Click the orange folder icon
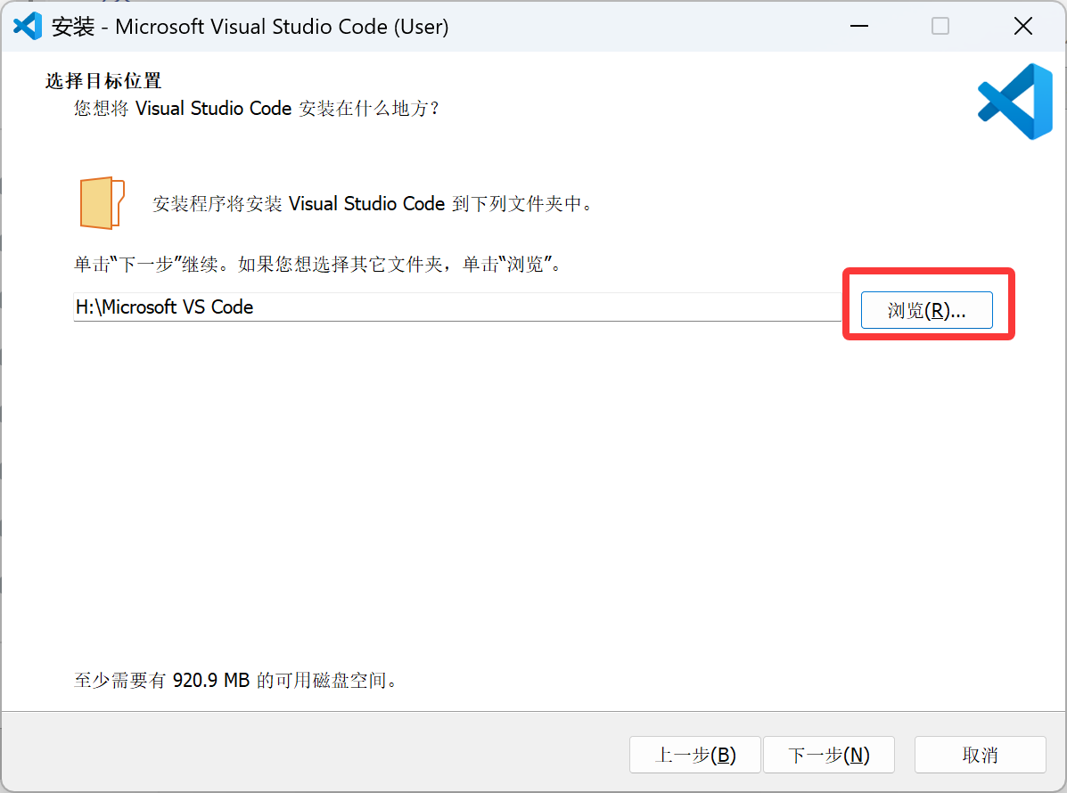1067x793 pixels. (103, 202)
